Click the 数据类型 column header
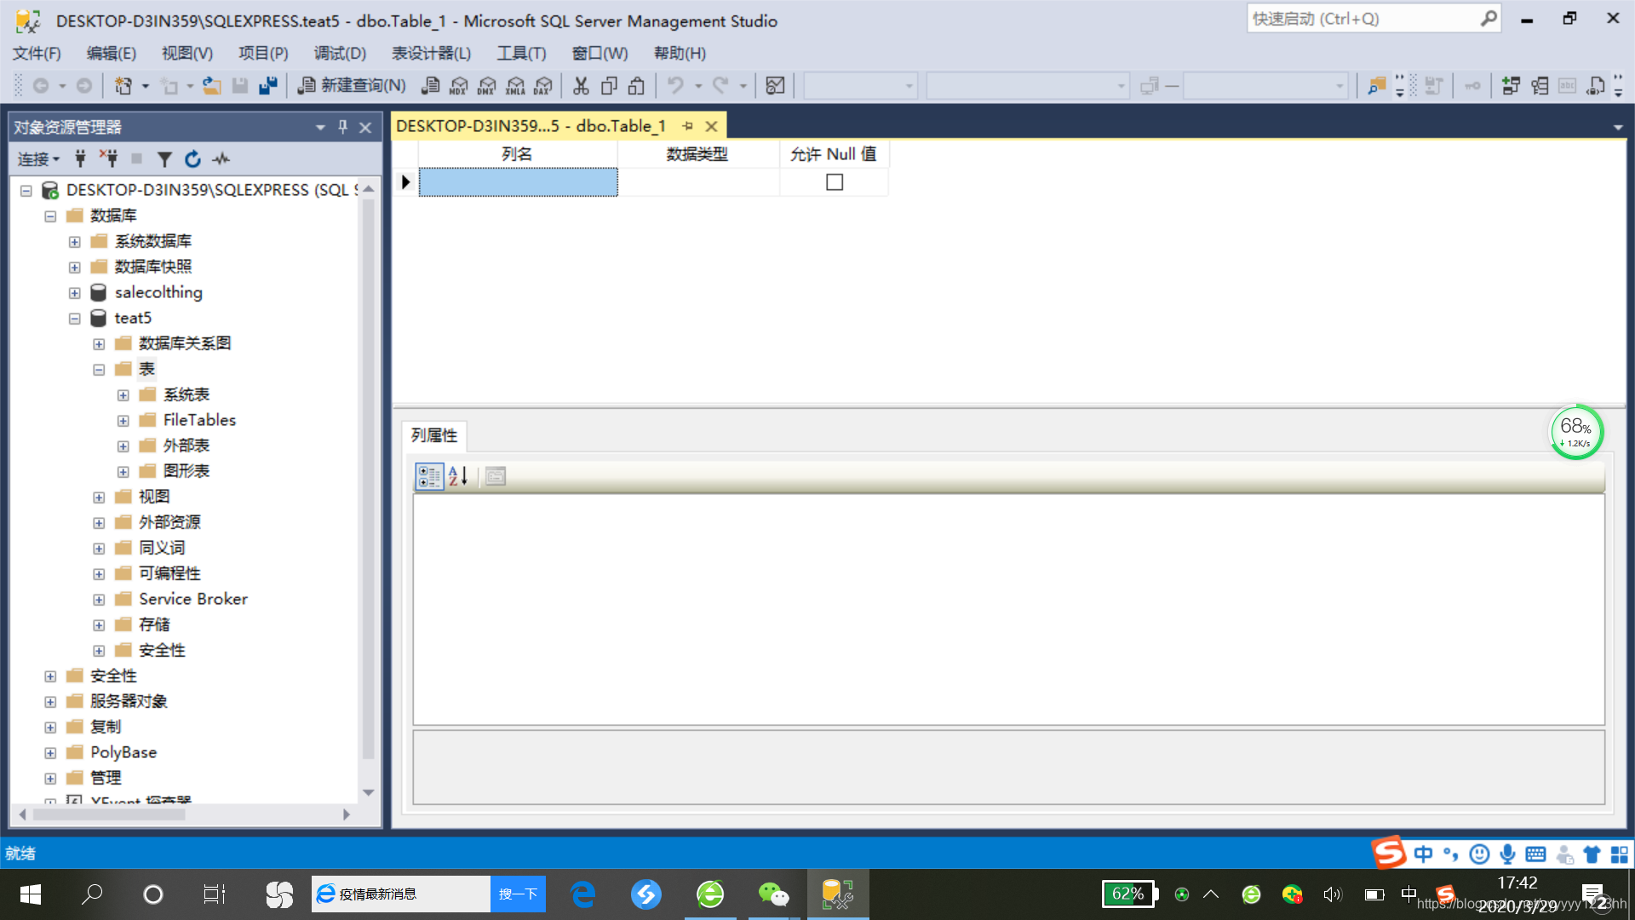The image size is (1635, 920). tap(697, 154)
